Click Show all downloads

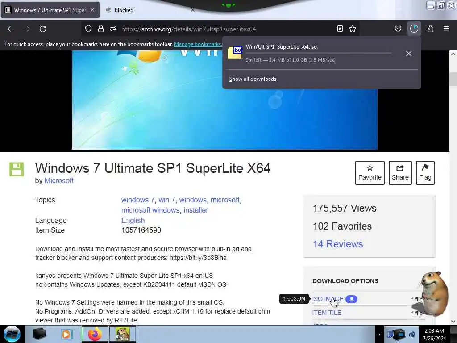[253, 79]
